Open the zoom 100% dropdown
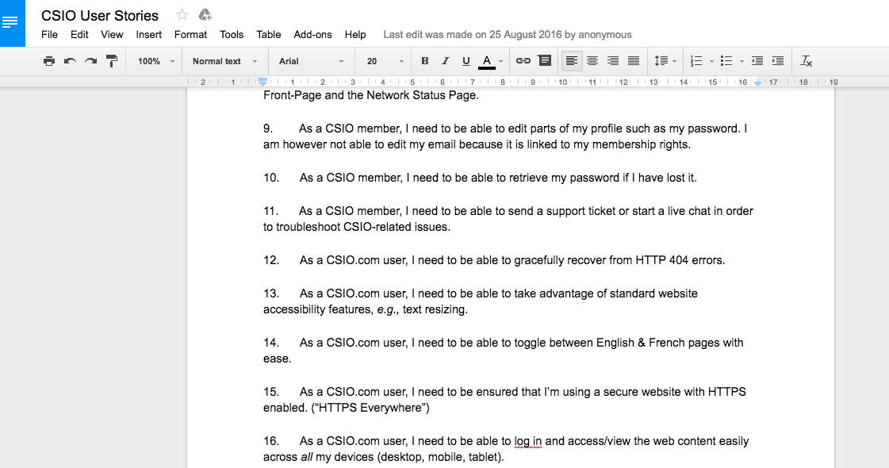The width and height of the screenshot is (889, 468). pos(156,61)
